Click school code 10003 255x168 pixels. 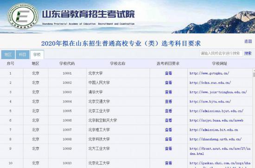pyautogui.click(x=67, y=92)
